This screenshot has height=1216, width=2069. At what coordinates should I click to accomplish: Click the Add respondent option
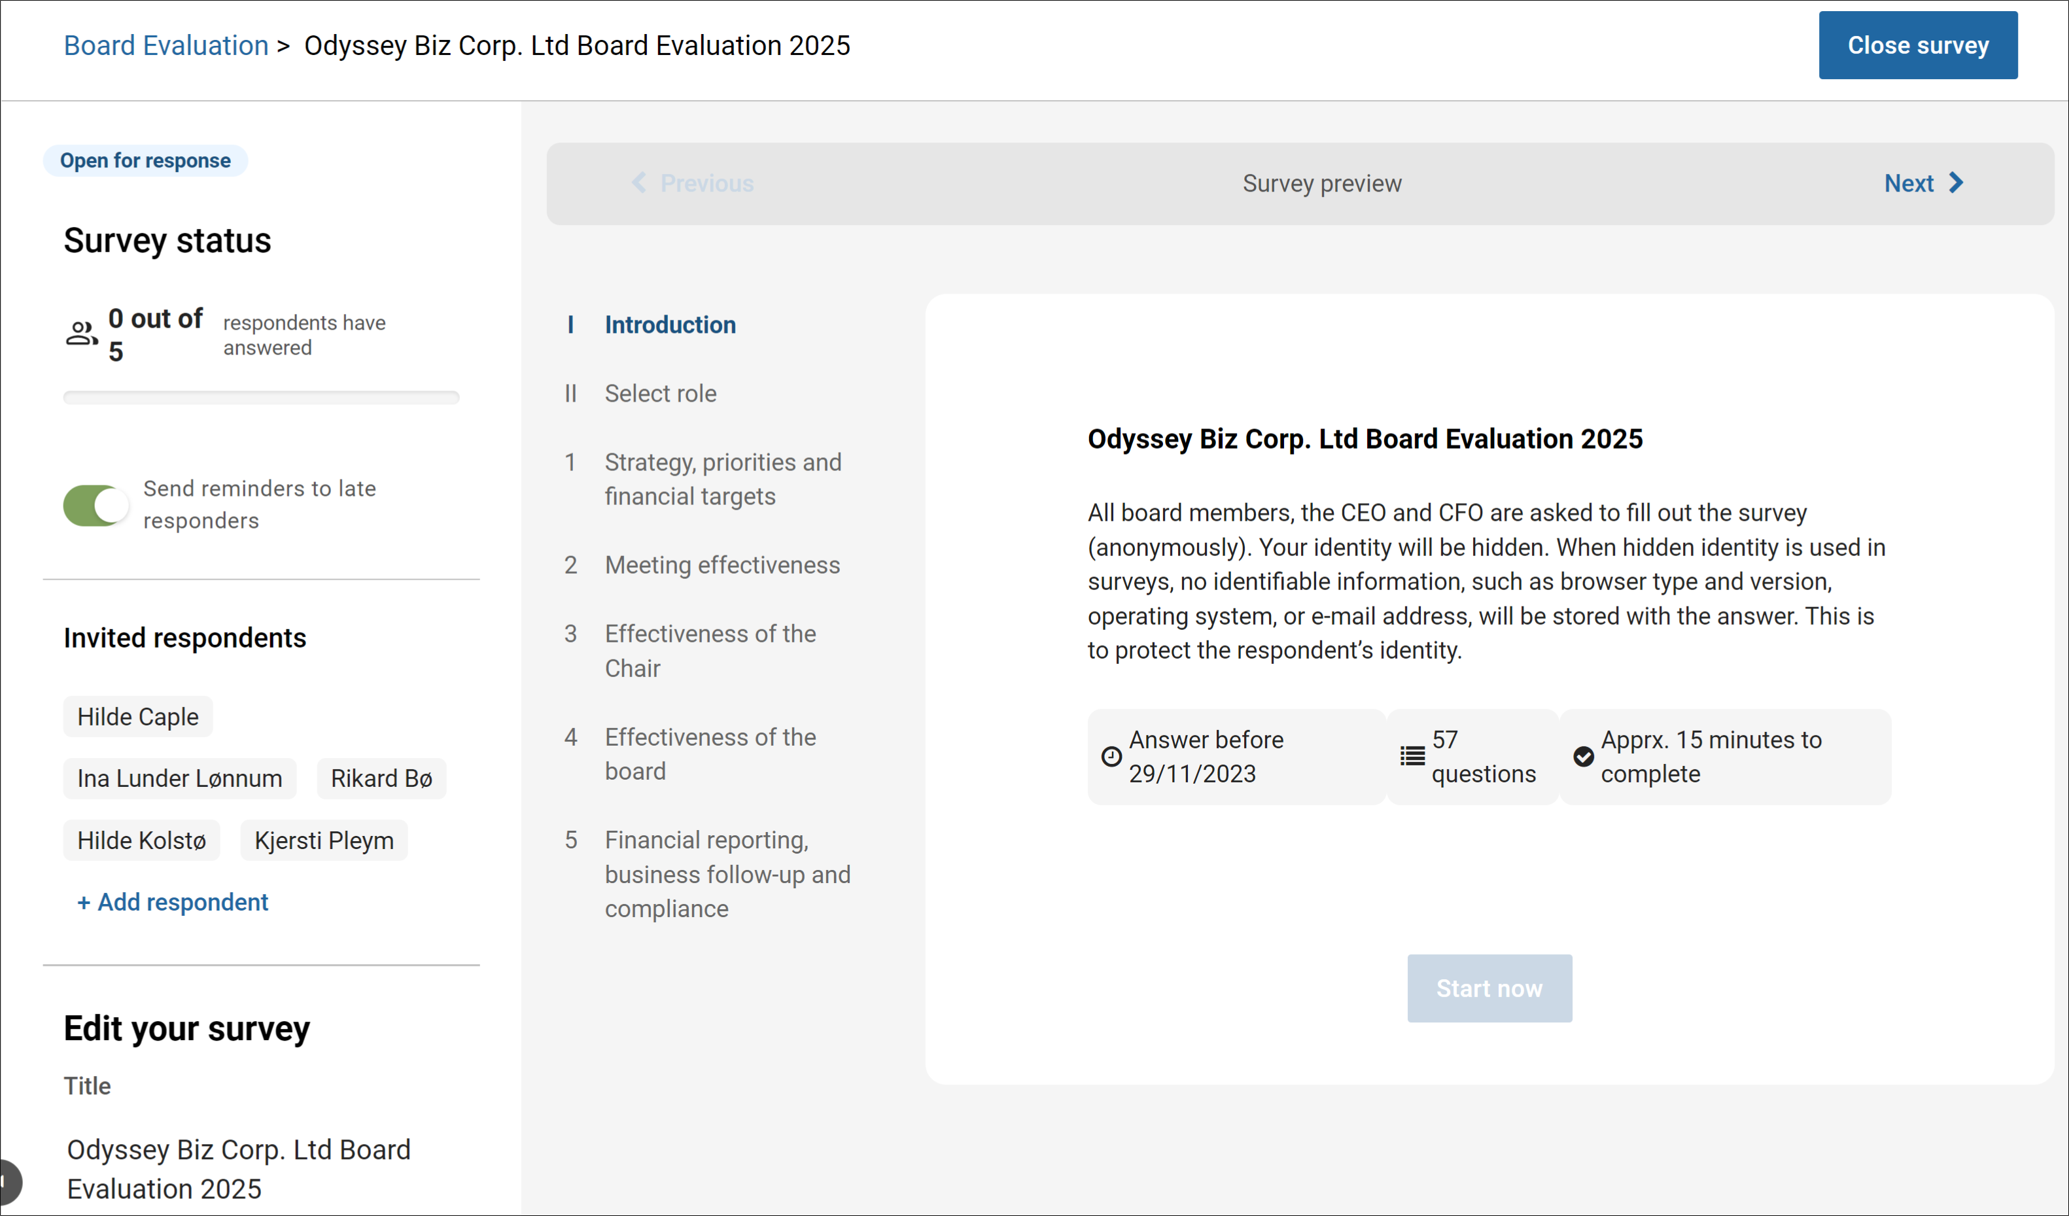coord(173,901)
